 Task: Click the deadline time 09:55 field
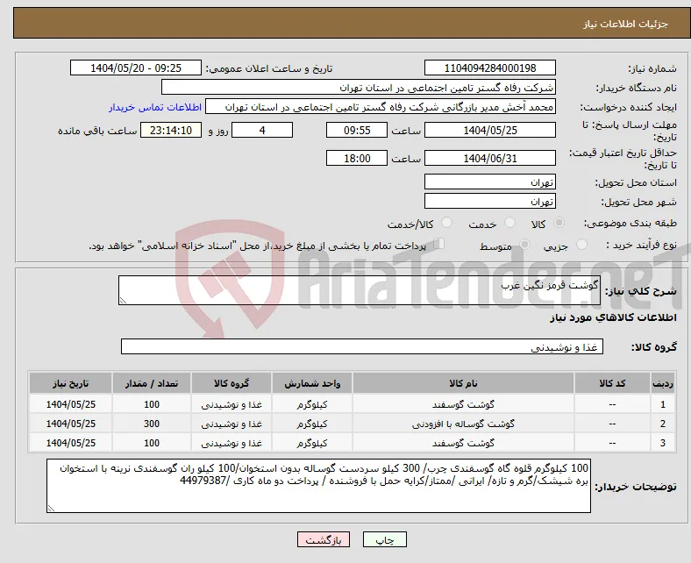click(357, 130)
